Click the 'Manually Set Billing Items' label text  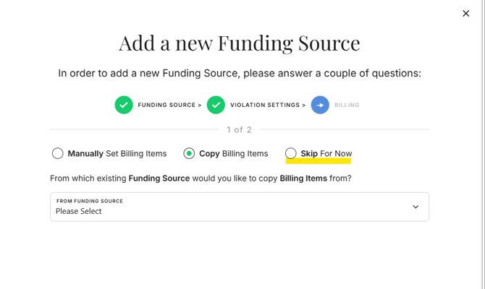pos(117,153)
